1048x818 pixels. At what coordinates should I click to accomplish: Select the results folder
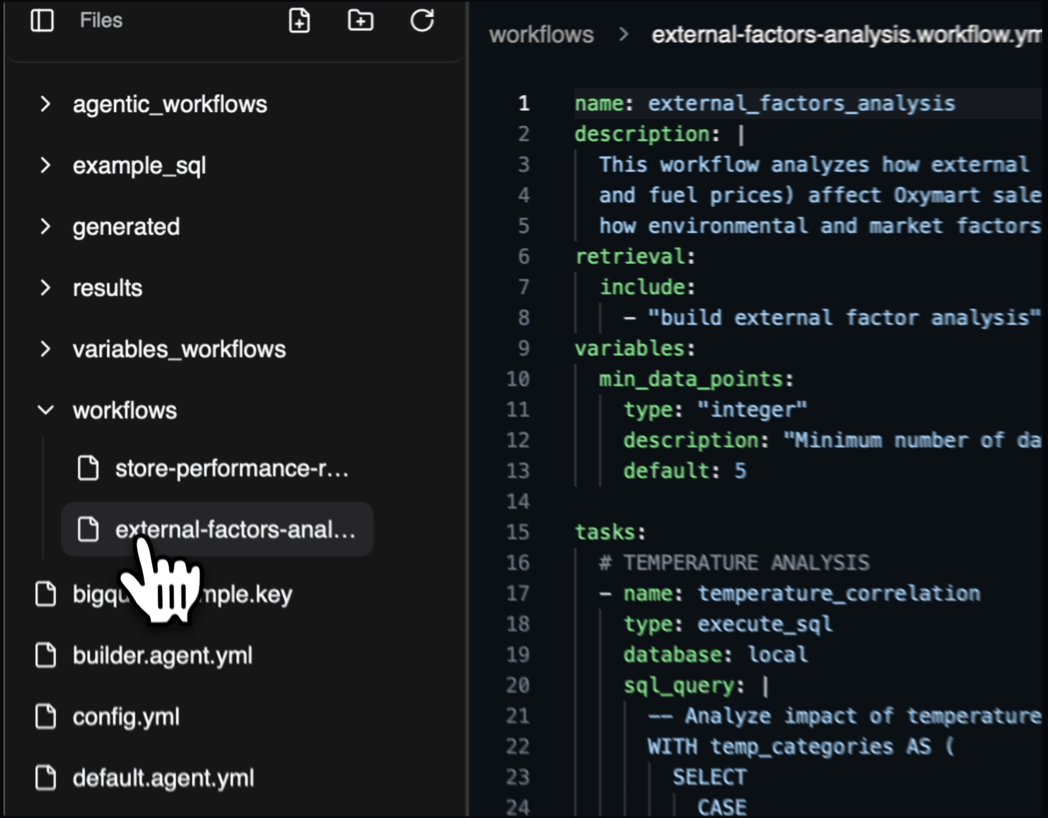[x=108, y=288]
